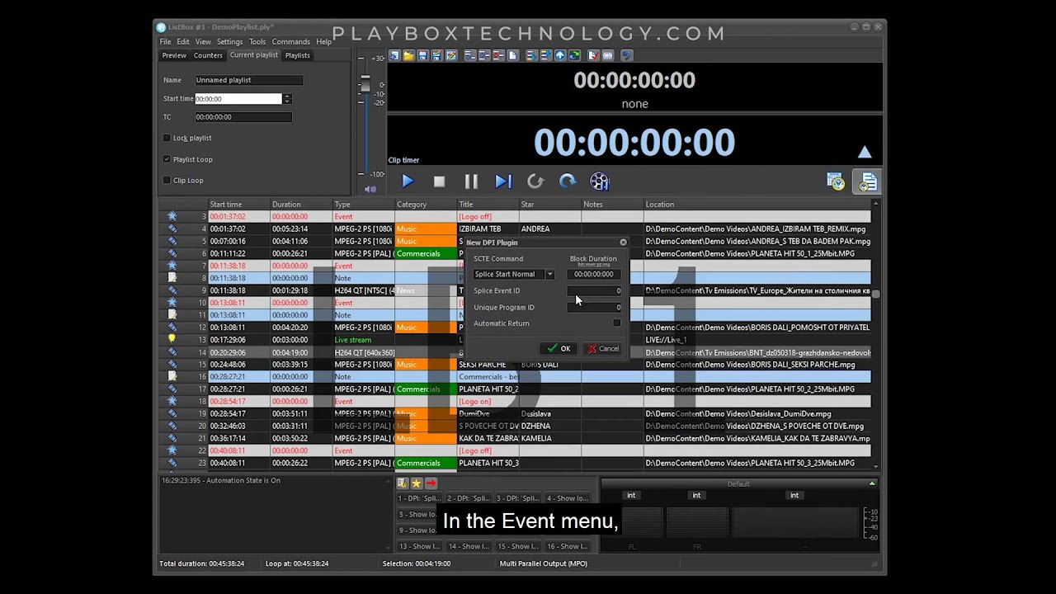
Task: Click the Location column header
Action: pyautogui.click(x=757, y=205)
